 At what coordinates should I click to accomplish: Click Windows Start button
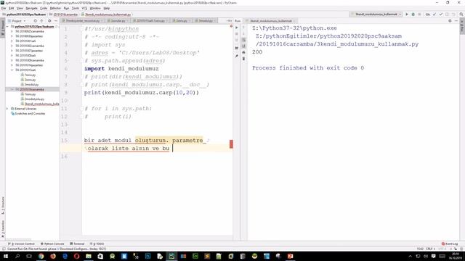point(5,256)
